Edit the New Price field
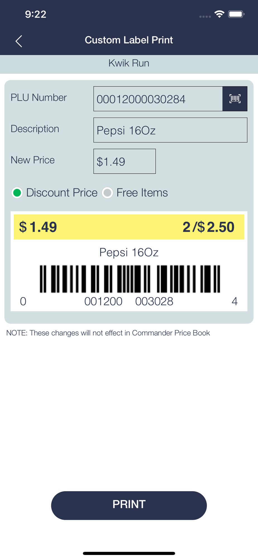258x560 pixels. (x=125, y=161)
